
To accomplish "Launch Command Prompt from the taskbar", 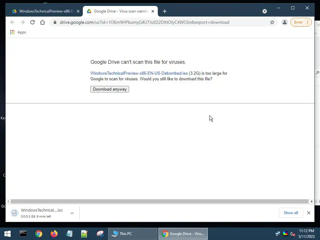I will coord(23,234).
